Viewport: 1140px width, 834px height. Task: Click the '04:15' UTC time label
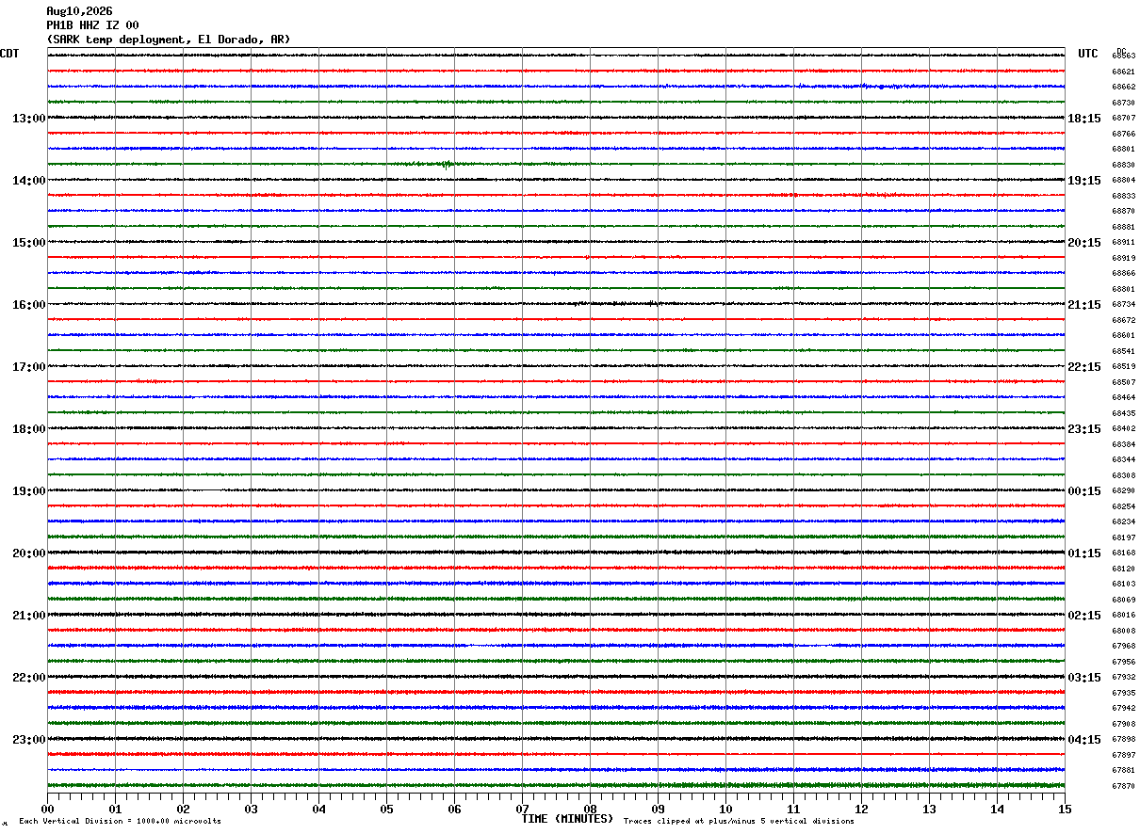[x=1084, y=740]
